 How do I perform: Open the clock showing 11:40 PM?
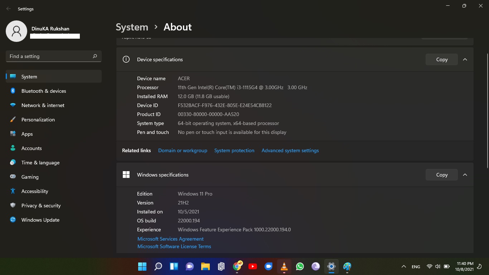pos(464,266)
